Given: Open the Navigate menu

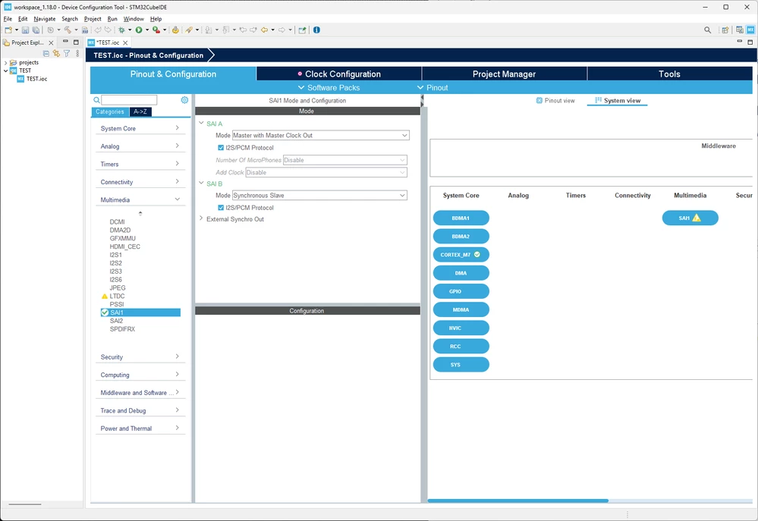Looking at the screenshot, I should 45,19.
